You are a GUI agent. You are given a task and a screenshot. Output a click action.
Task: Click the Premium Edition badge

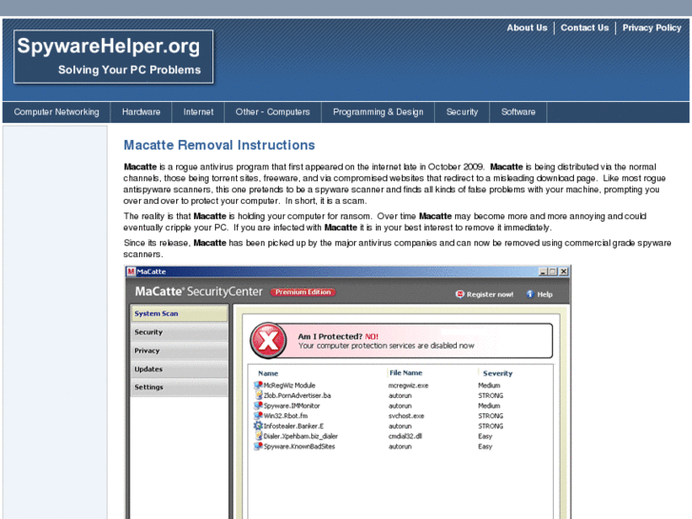[x=303, y=292]
